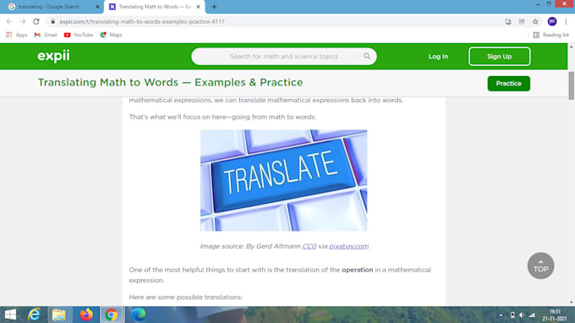Click the search magnifier icon on expii
The image size is (575, 323).
[x=367, y=56]
